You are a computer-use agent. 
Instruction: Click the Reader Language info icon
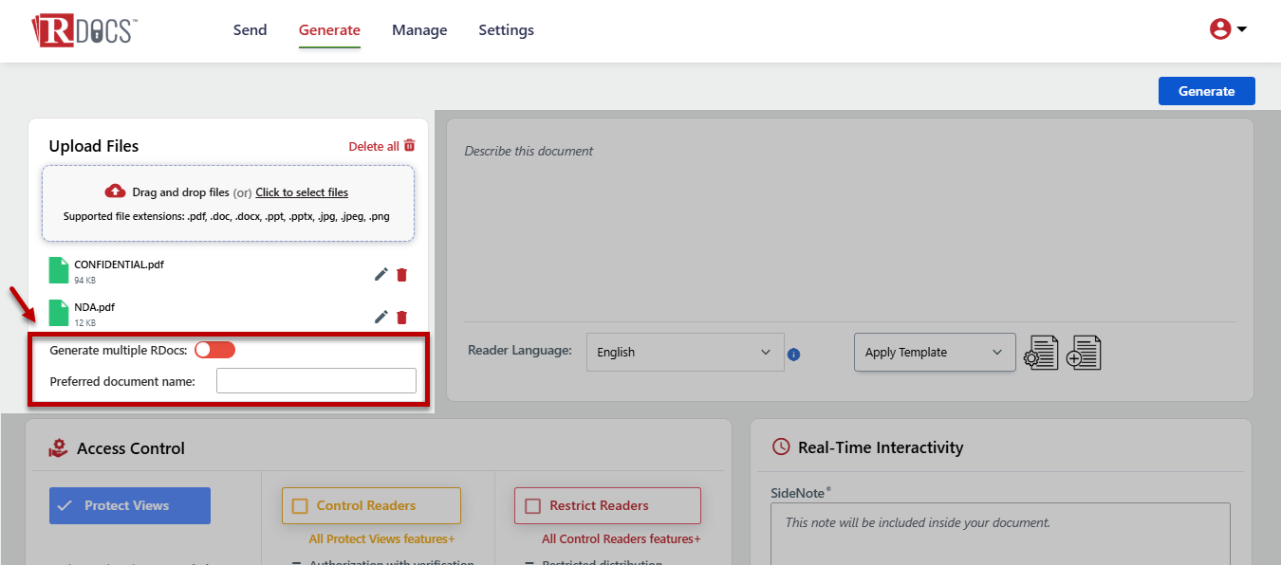(794, 355)
